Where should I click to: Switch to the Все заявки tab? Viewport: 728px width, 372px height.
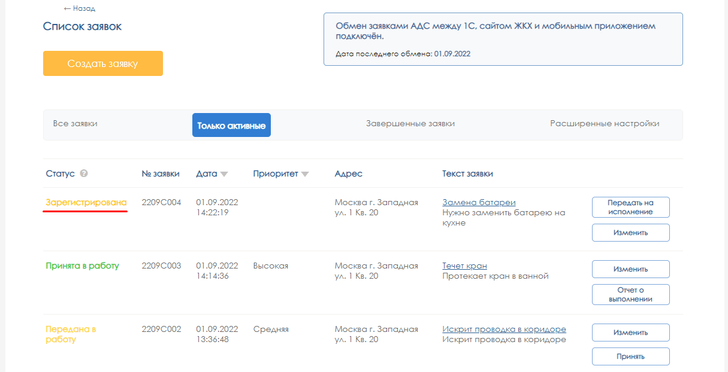pyautogui.click(x=75, y=124)
